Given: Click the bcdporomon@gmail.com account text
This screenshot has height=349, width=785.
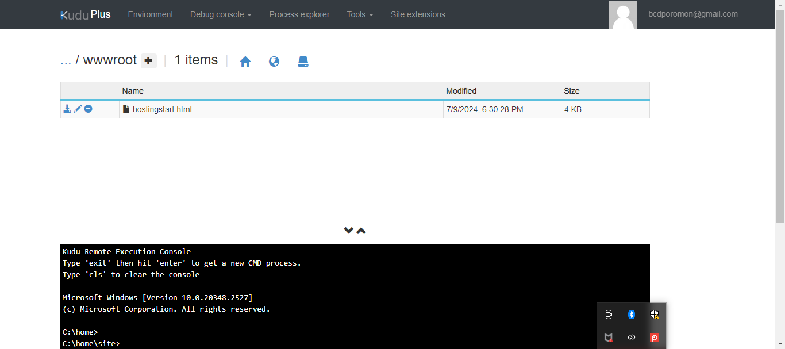Looking at the screenshot, I should tap(693, 14).
